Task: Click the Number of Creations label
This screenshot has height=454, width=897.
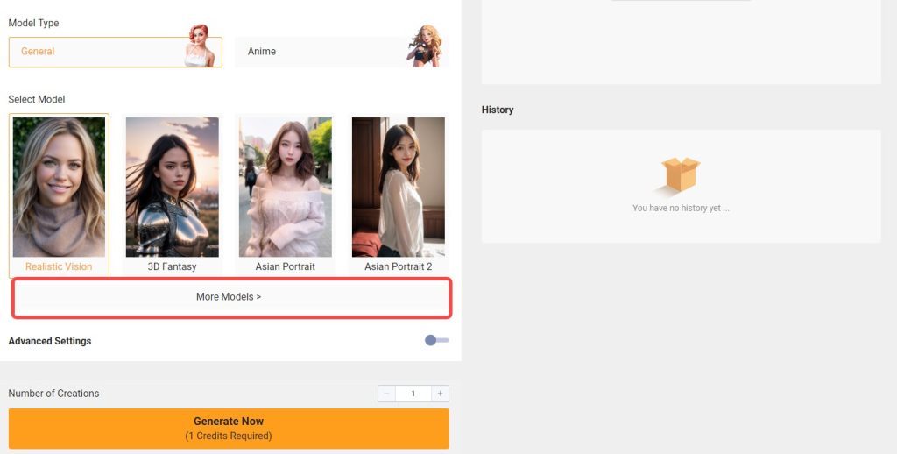Action: [53, 394]
